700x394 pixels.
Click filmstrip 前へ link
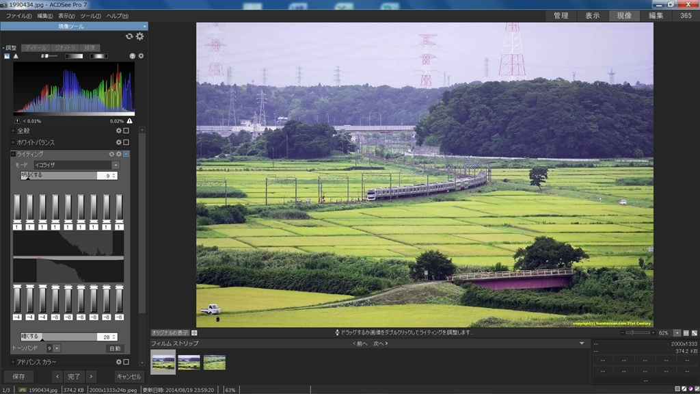(x=360, y=343)
